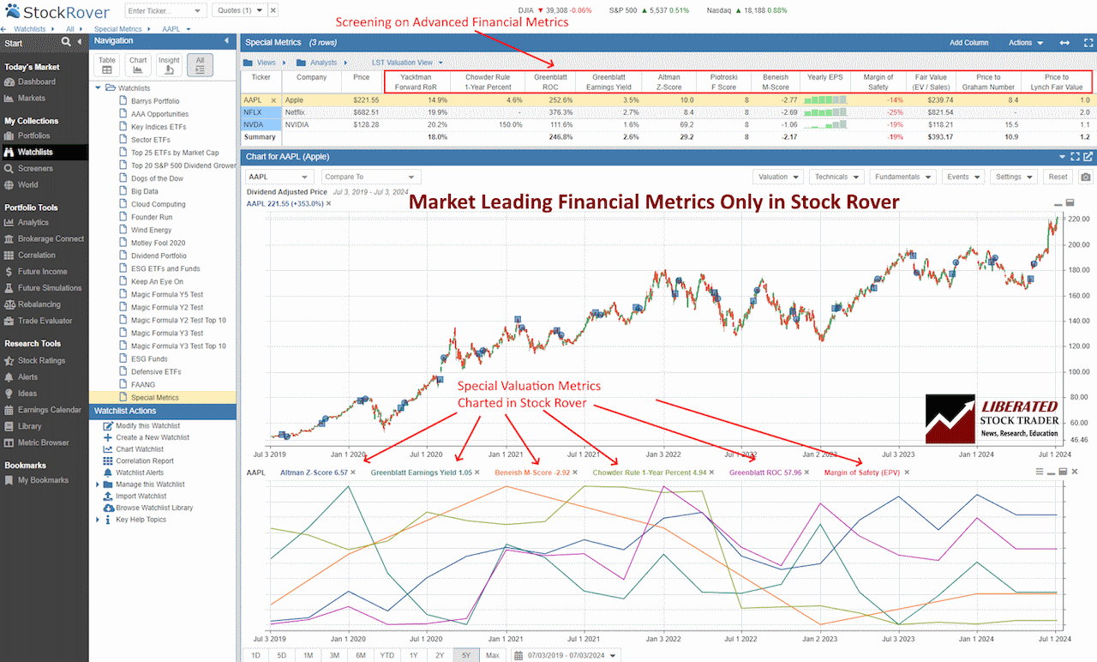The height and width of the screenshot is (662, 1097).
Task: Set chart period to 6M
Action: pos(361,656)
